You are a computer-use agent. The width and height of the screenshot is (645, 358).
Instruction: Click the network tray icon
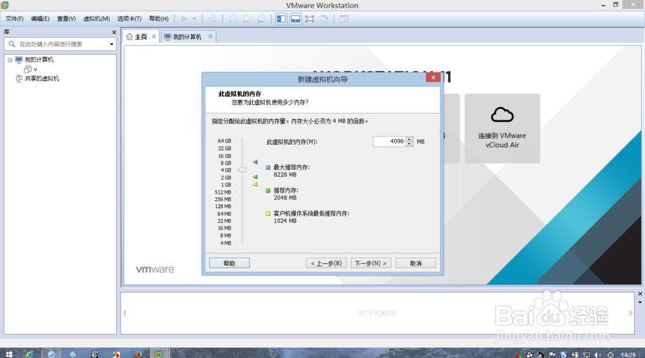[x=586, y=355]
